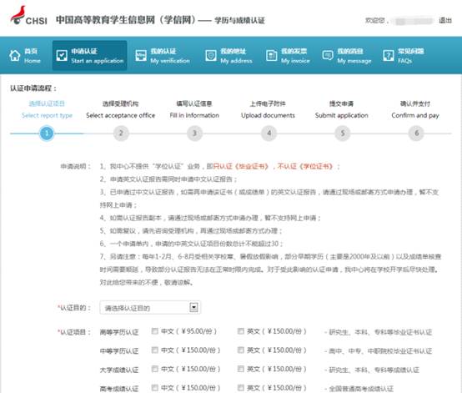Viewport: 462px width, 393px height.
Task: Check 中文 ¥150.00 for 中等学历认证
Action: pos(154,350)
